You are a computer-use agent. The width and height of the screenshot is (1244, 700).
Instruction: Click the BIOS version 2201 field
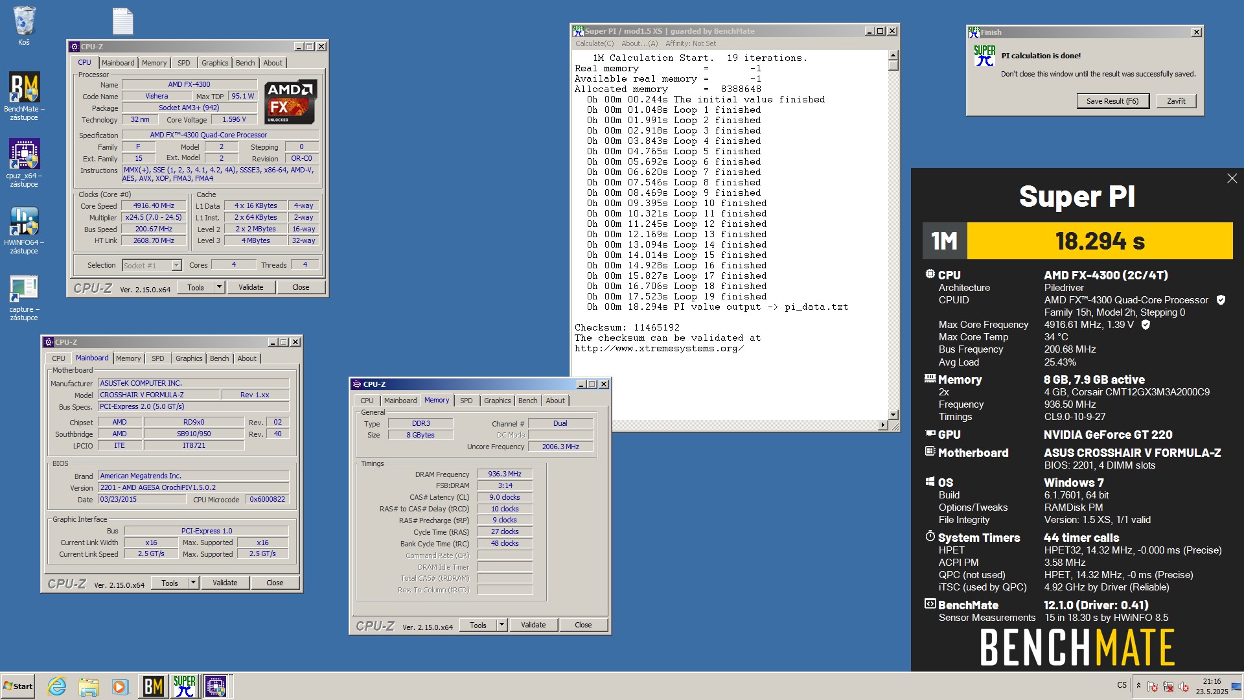click(x=193, y=487)
